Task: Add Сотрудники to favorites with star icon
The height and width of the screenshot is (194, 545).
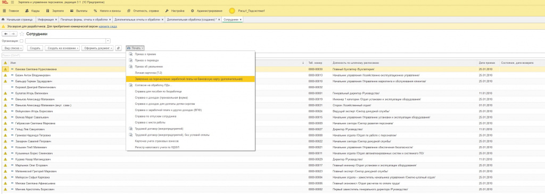Action: (x=22, y=34)
